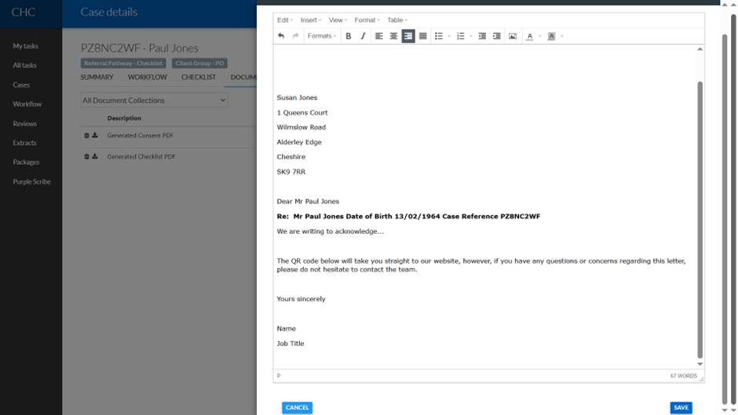Insert a numbered list

coord(461,36)
